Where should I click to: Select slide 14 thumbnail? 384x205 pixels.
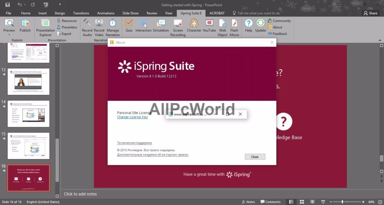(x=28, y=114)
